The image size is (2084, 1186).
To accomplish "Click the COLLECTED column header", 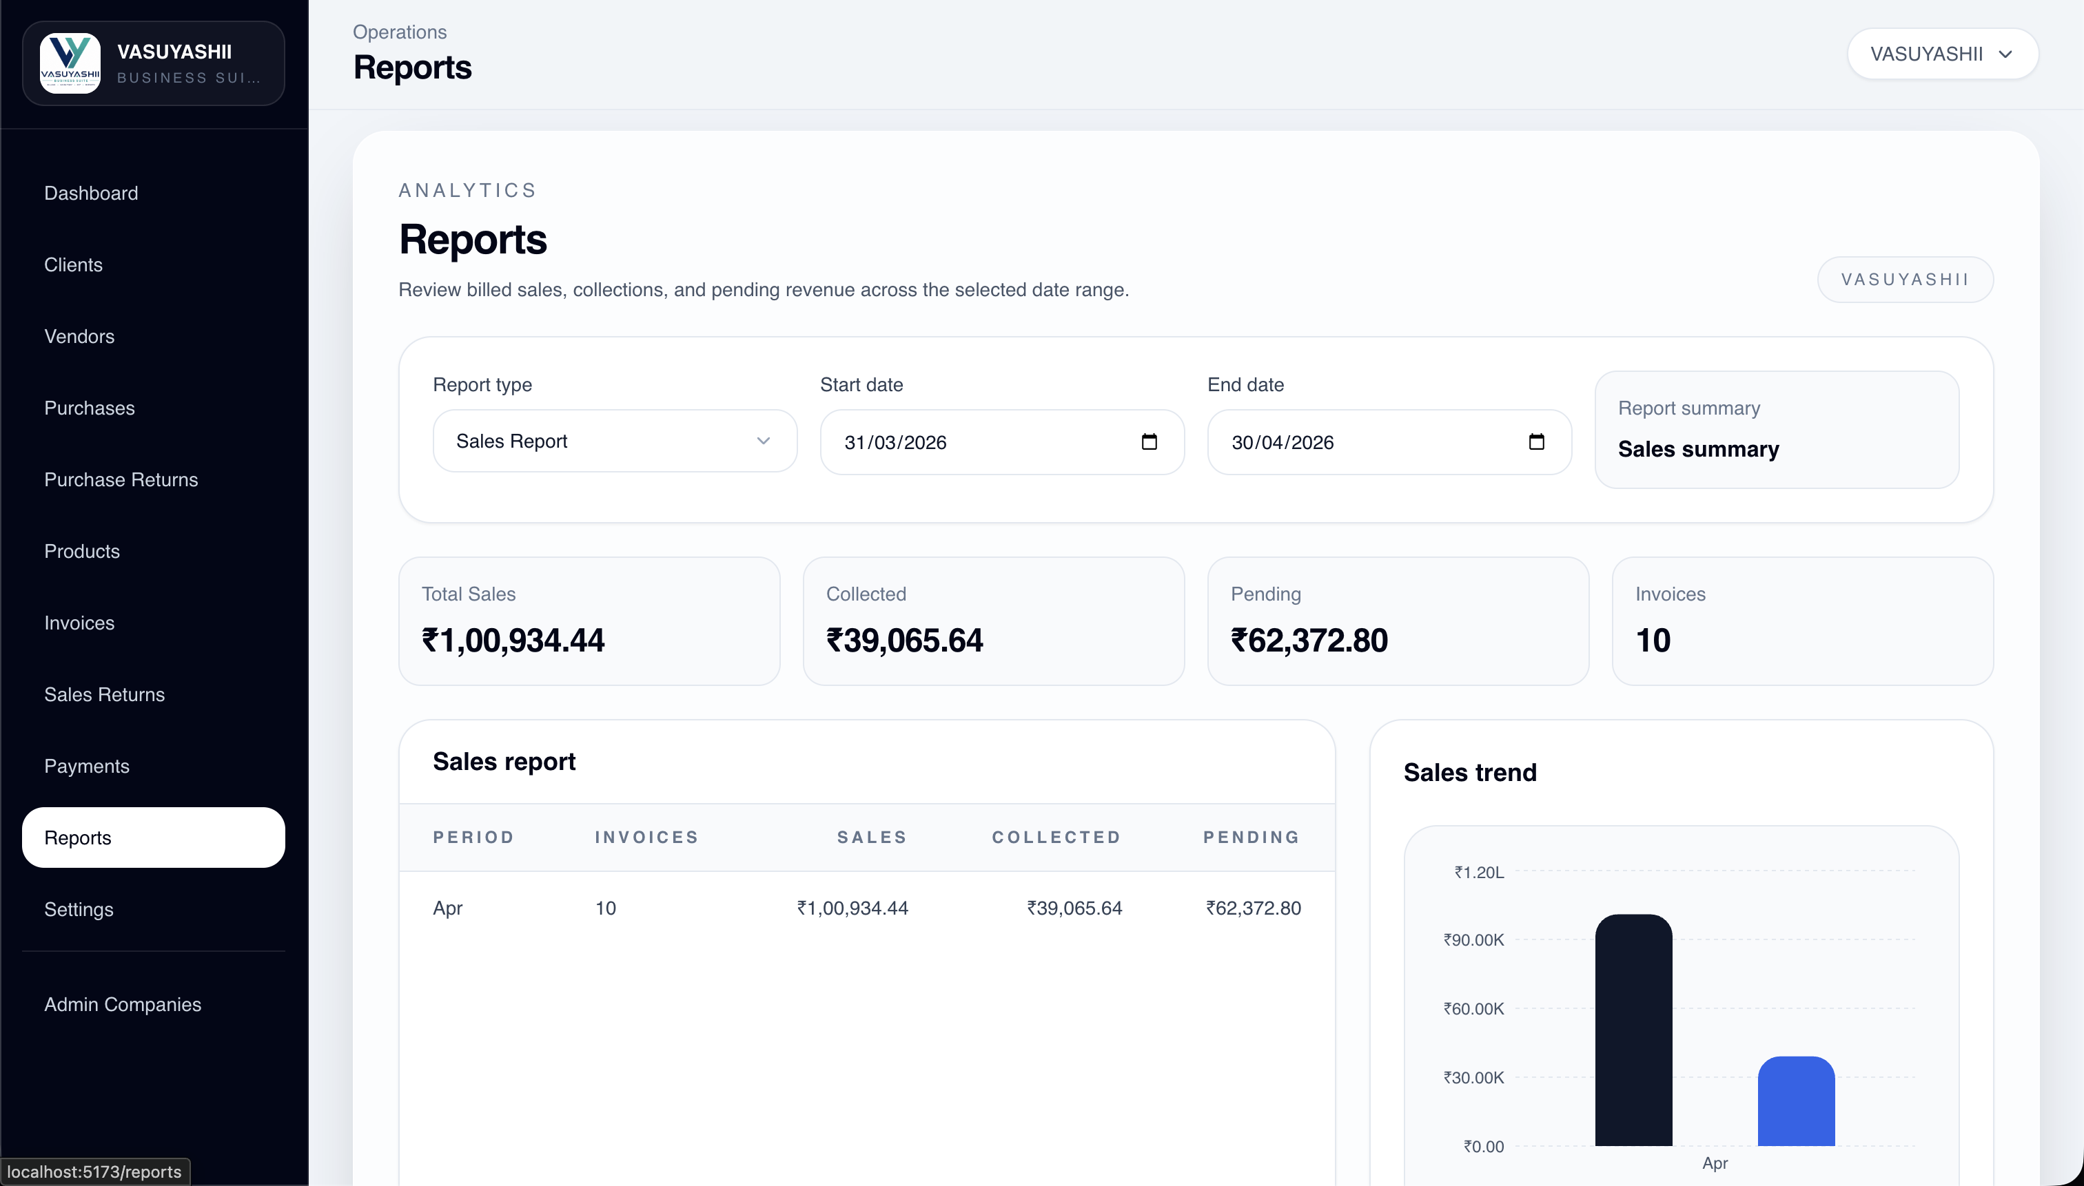I will (x=1056, y=837).
